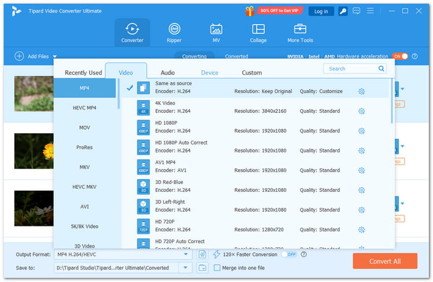This screenshot has width=433, height=282.
Task: Click the format Search field
Action: [354, 68]
